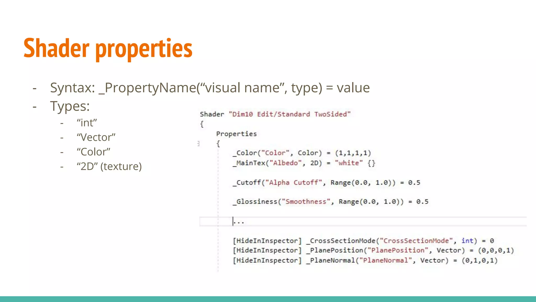Screen dimensions: 536x302
Task: Click the _PlaneNormal Vector code line
Action: [x=365, y=261]
